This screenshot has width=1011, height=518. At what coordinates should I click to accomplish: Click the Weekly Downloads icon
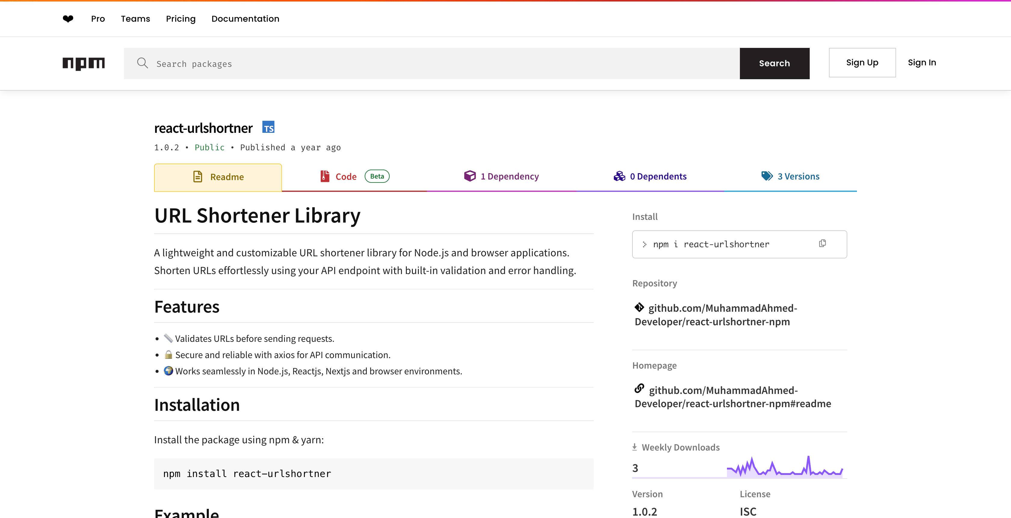pos(634,447)
